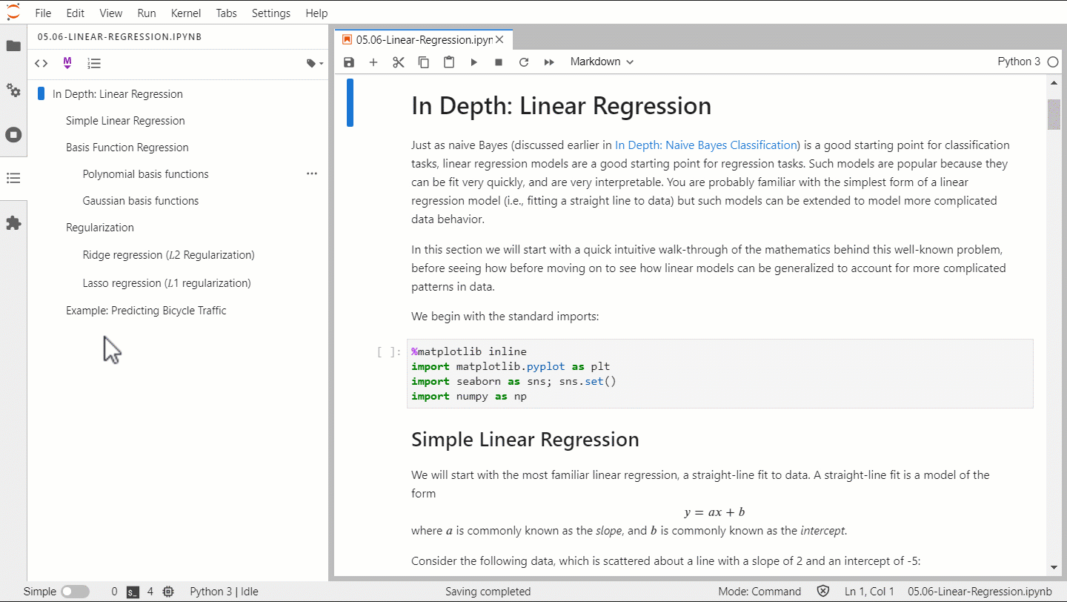Jump to Polynomial basis functions entry
1067x602 pixels.
click(146, 174)
